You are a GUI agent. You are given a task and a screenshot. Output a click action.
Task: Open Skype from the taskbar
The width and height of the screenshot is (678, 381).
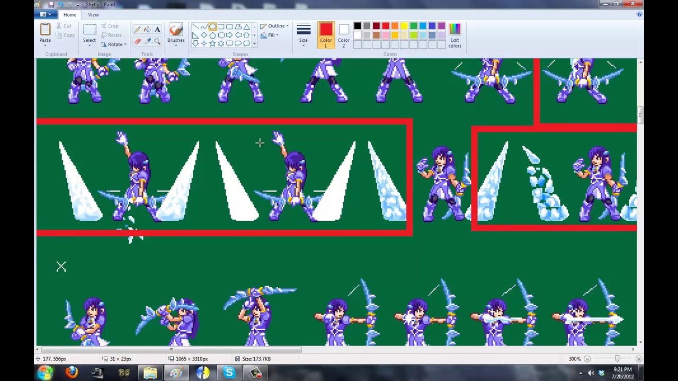pyautogui.click(x=229, y=373)
